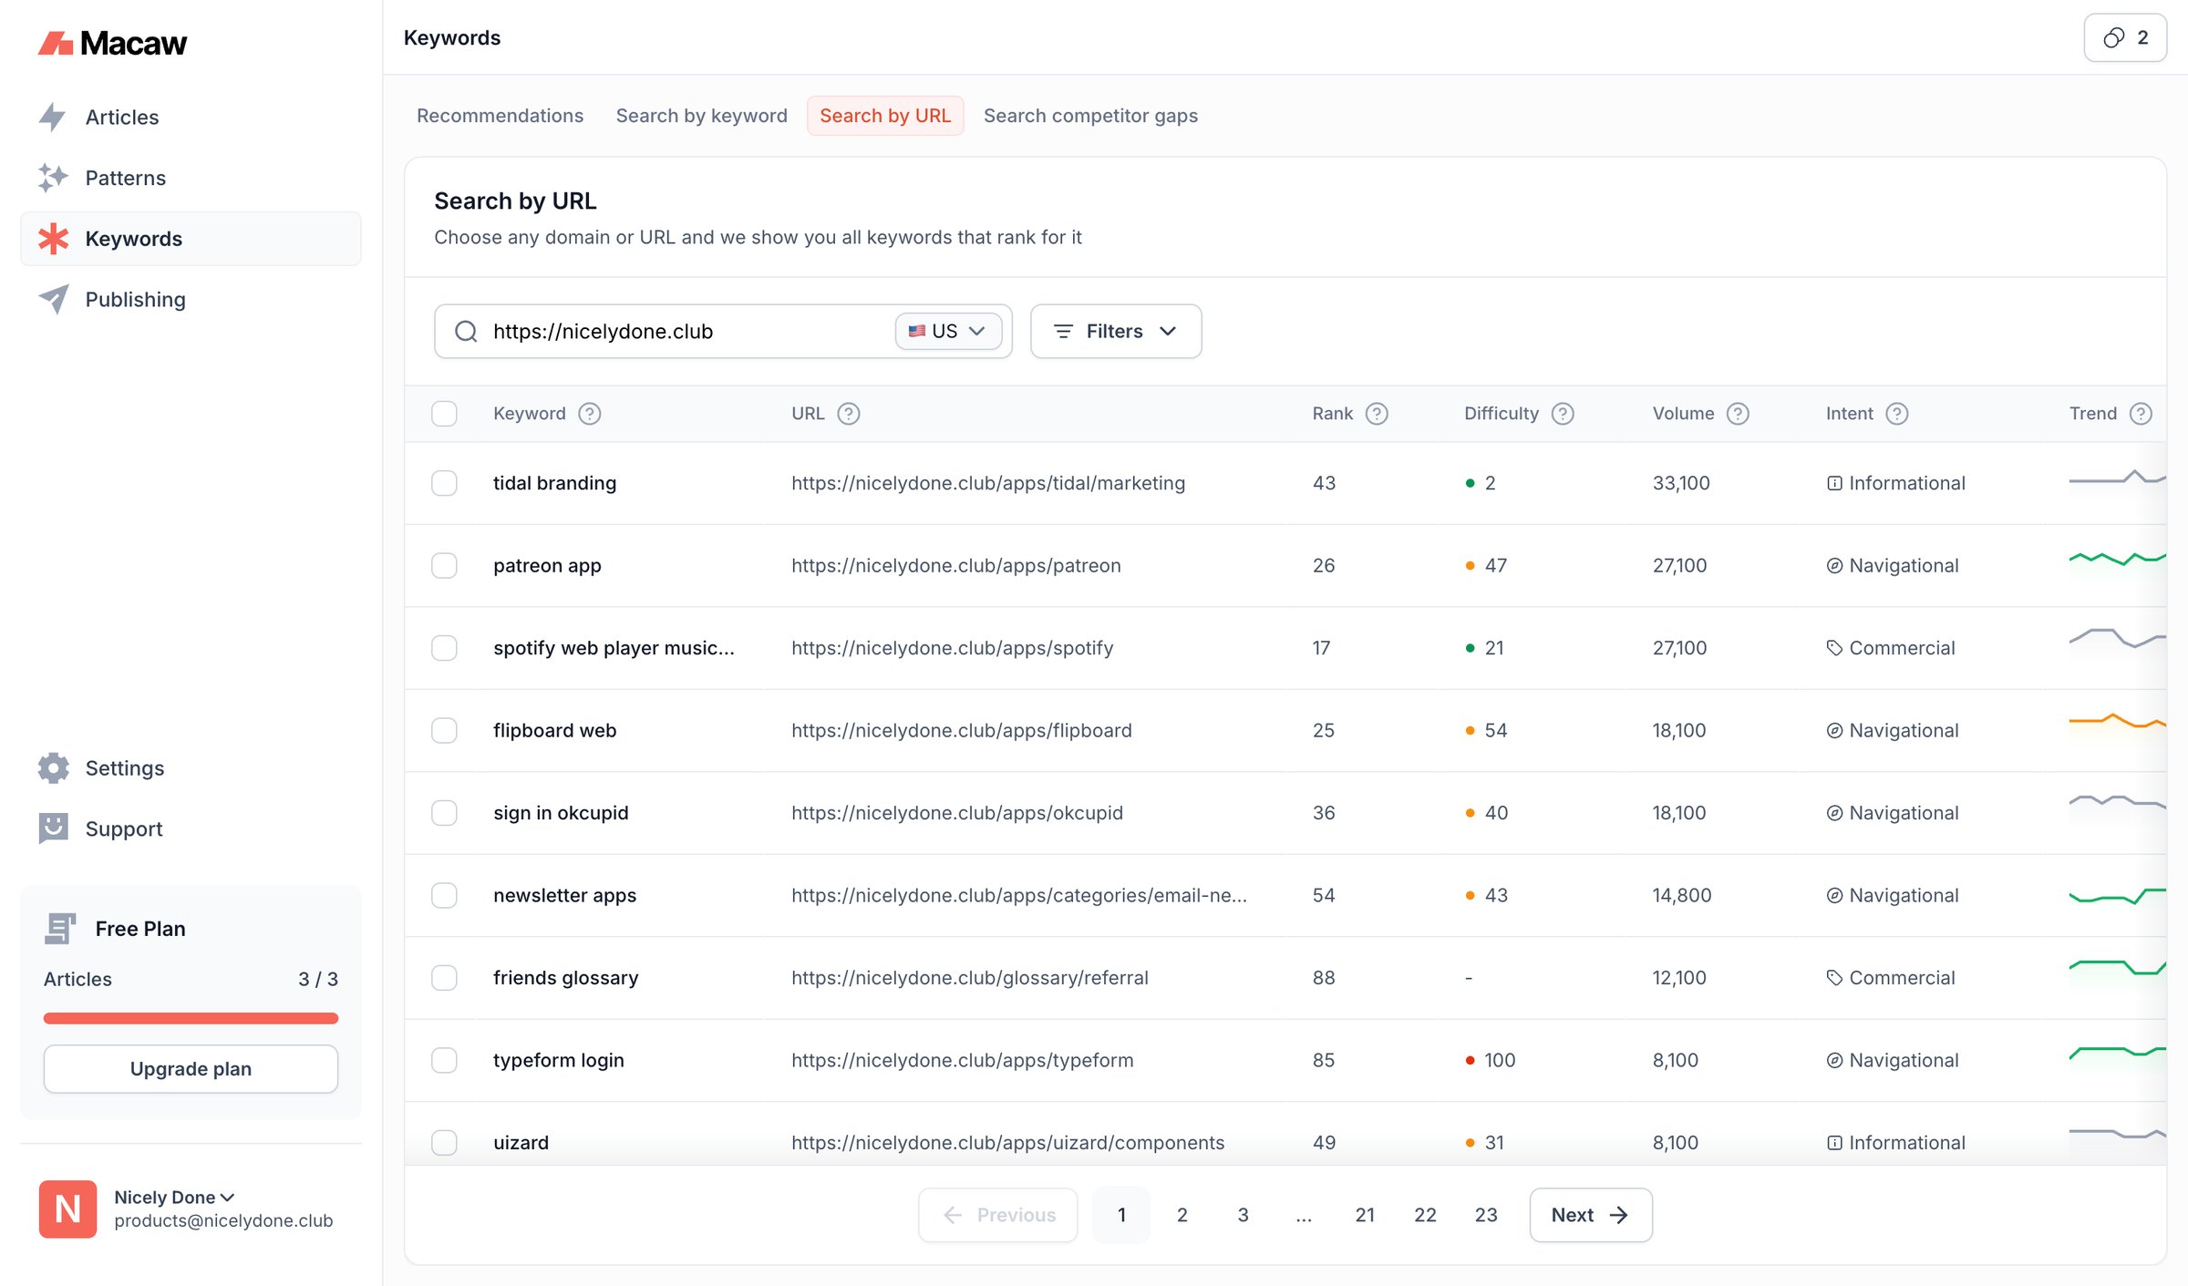The height and width of the screenshot is (1286, 2188).
Task: Go to the Next page
Action: coord(1591,1215)
